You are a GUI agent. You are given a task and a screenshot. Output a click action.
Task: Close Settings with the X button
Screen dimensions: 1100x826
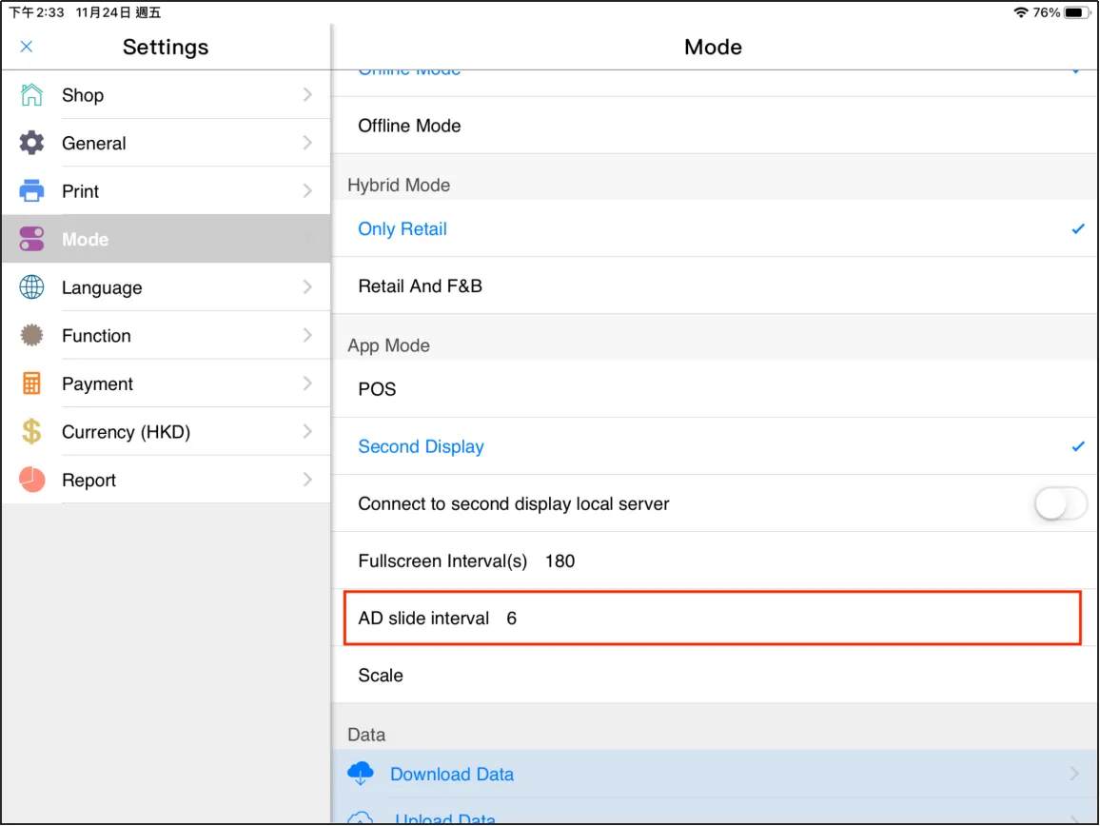click(x=27, y=47)
